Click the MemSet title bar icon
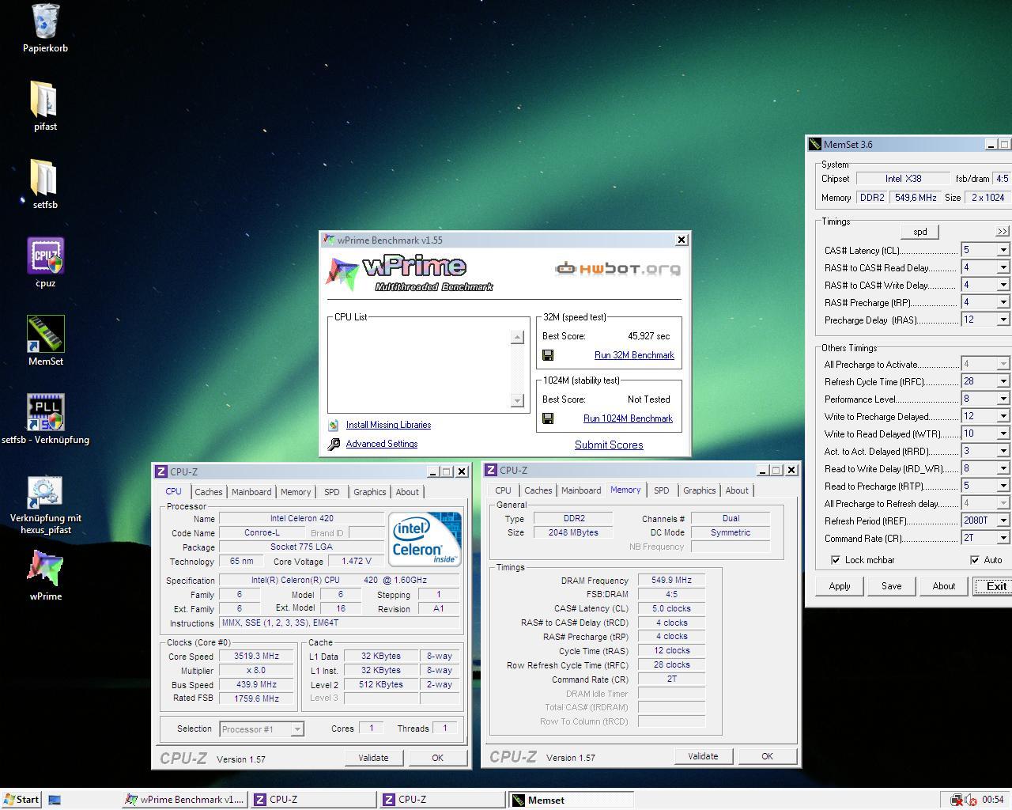Viewport: 1012px width, 810px height. pyautogui.click(x=814, y=145)
